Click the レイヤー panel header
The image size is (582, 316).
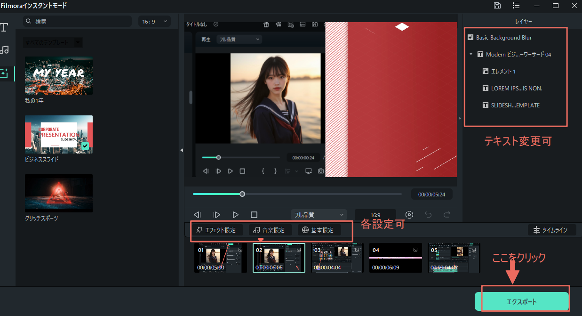point(523,21)
